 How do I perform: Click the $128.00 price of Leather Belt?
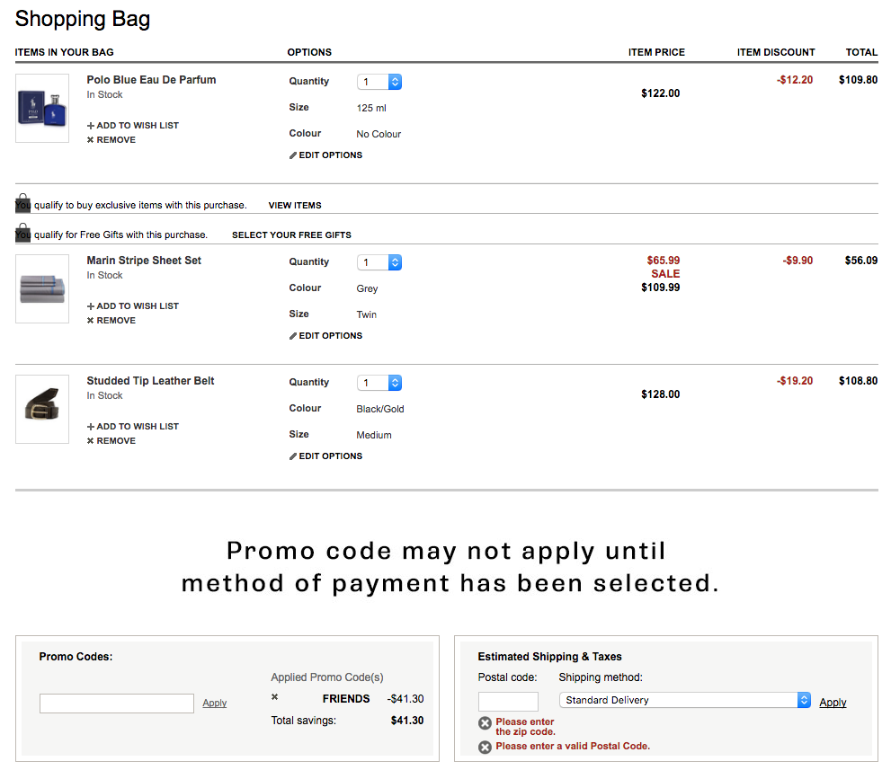click(x=660, y=394)
